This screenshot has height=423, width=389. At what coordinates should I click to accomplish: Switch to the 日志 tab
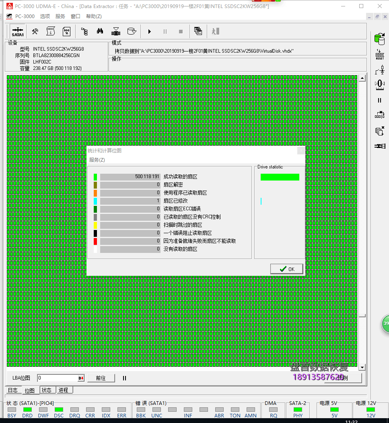[13, 390]
